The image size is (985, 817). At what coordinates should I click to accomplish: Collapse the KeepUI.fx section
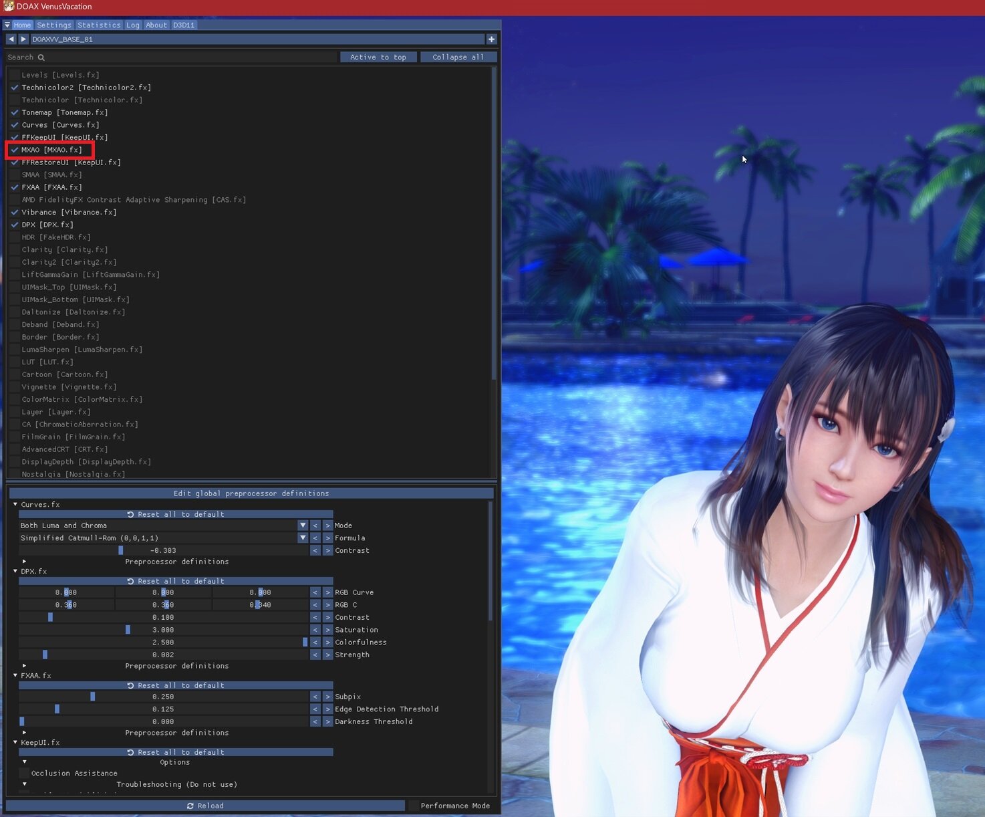(15, 742)
